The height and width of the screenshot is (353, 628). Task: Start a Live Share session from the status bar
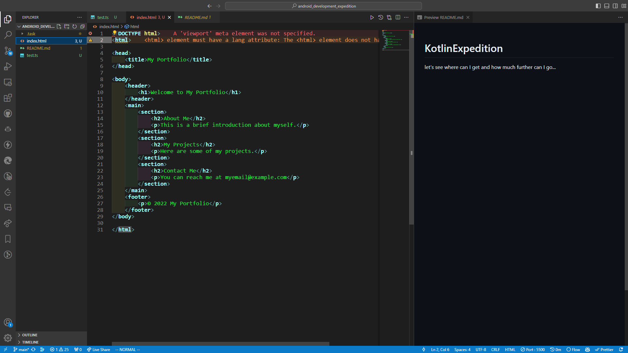click(x=98, y=349)
